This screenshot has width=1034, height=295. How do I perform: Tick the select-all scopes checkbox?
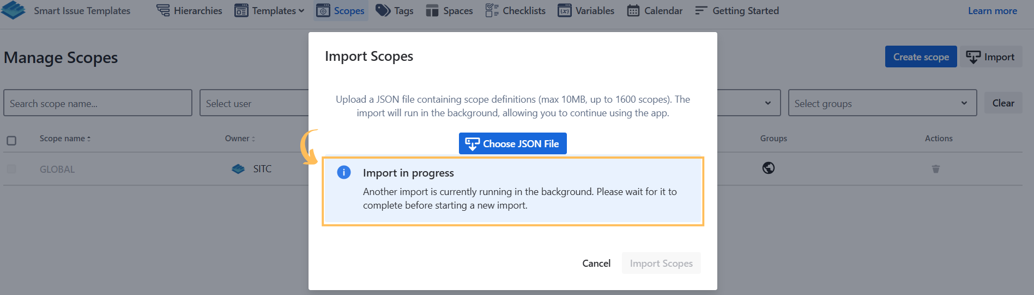[11, 141]
